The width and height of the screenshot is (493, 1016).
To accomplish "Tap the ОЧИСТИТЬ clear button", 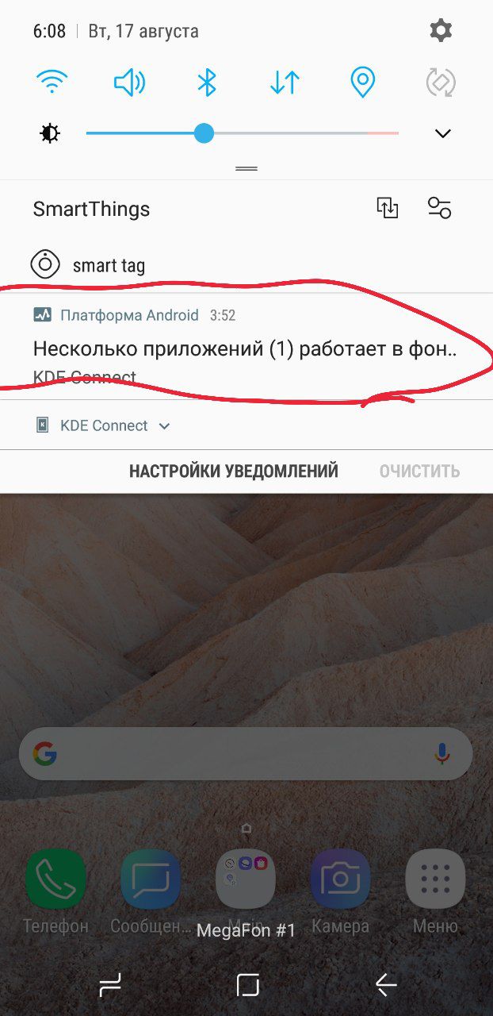I will point(419,471).
